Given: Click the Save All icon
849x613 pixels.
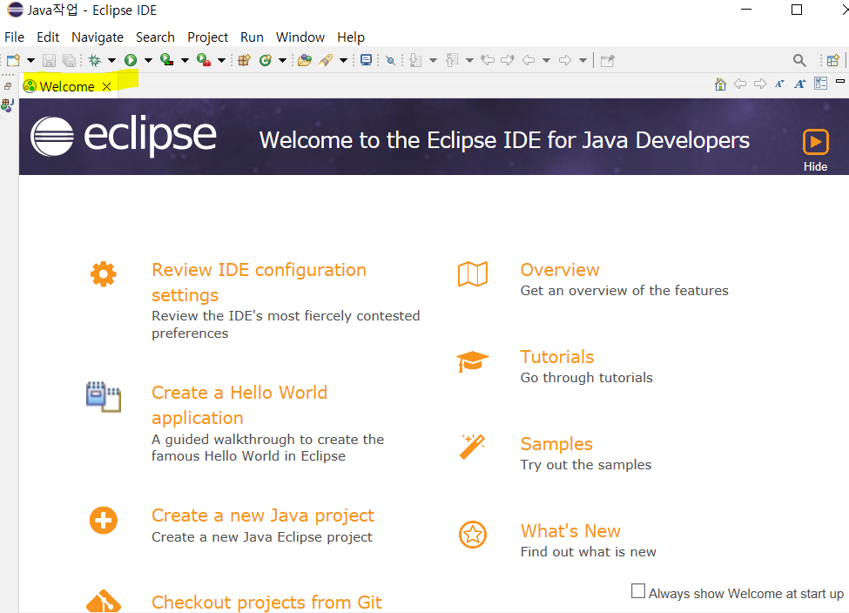Looking at the screenshot, I should pos(70,60).
